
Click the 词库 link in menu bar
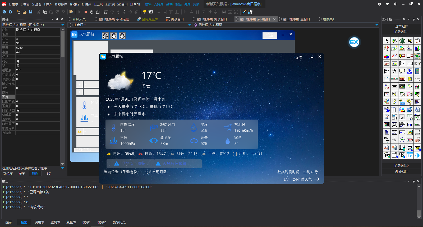pos(187,4)
